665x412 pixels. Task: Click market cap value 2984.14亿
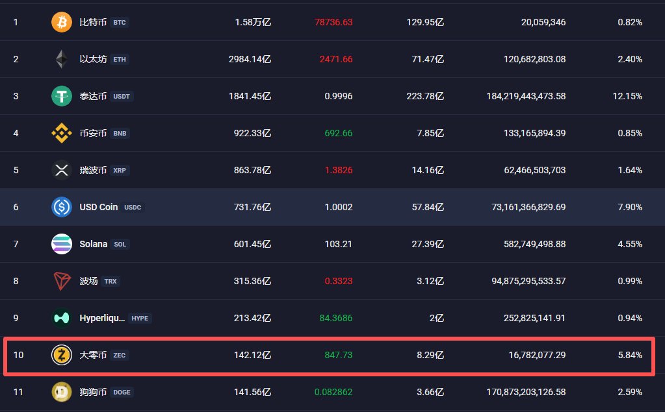(x=250, y=59)
